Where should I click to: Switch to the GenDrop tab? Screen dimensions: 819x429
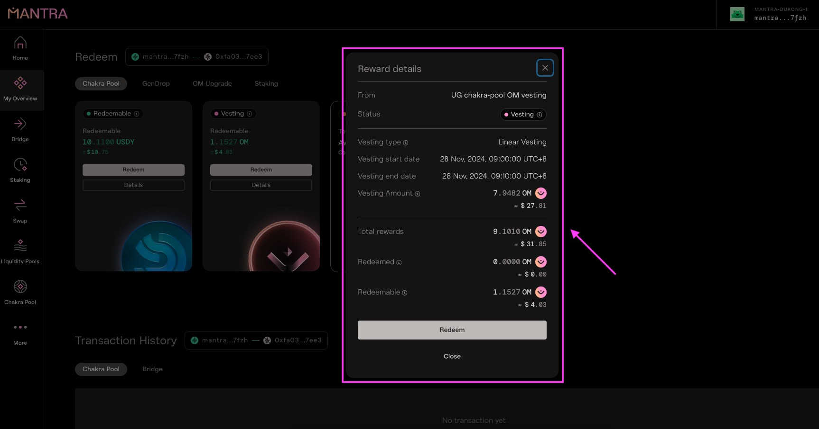click(x=156, y=84)
